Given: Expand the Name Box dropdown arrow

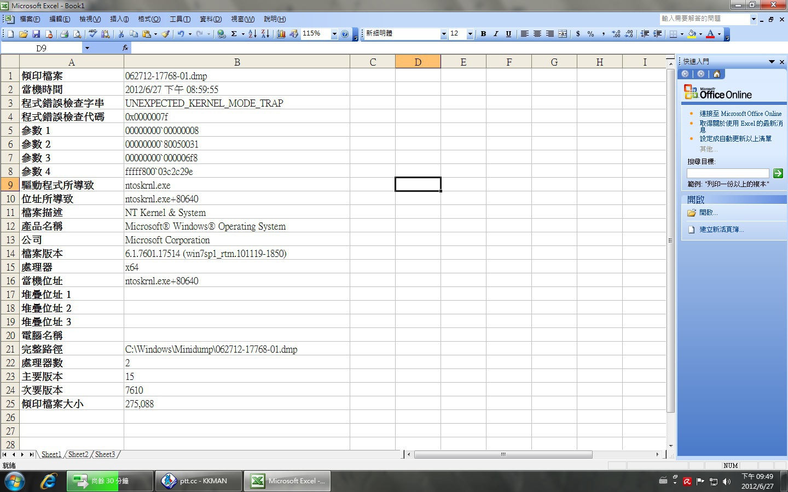Looking at the screenshot, I should pyautogui.click(x=86, y=48).
